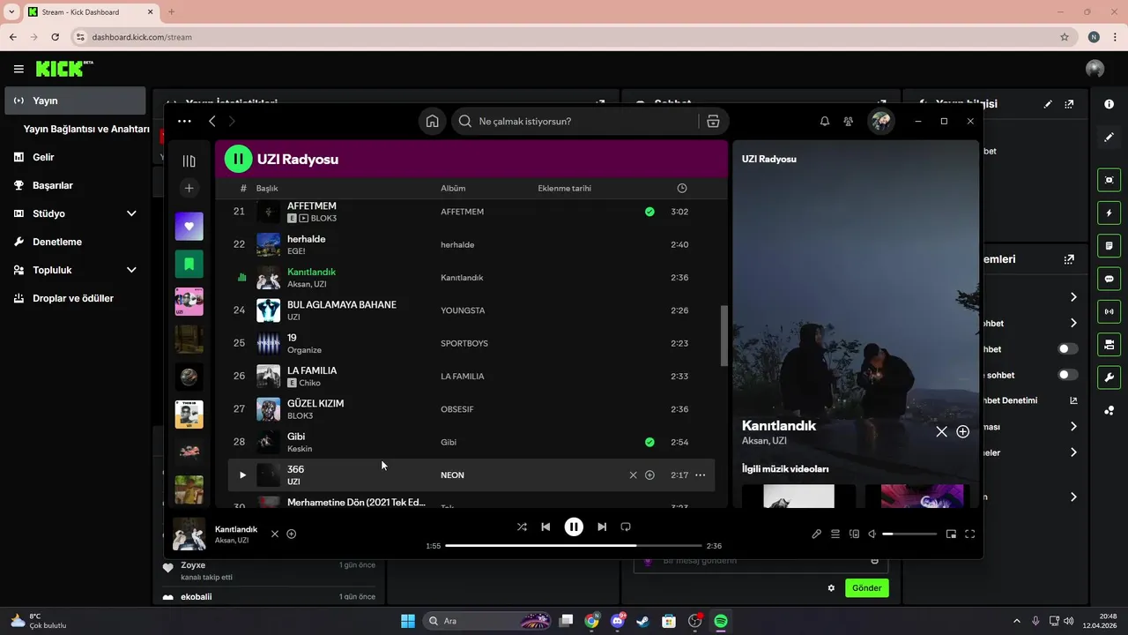
Task: Adjust the Spotify volume slider
Action: tap(909, 534)
